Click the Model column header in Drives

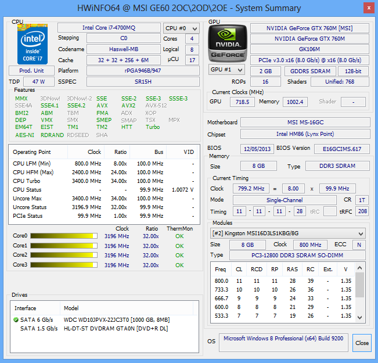127,308
